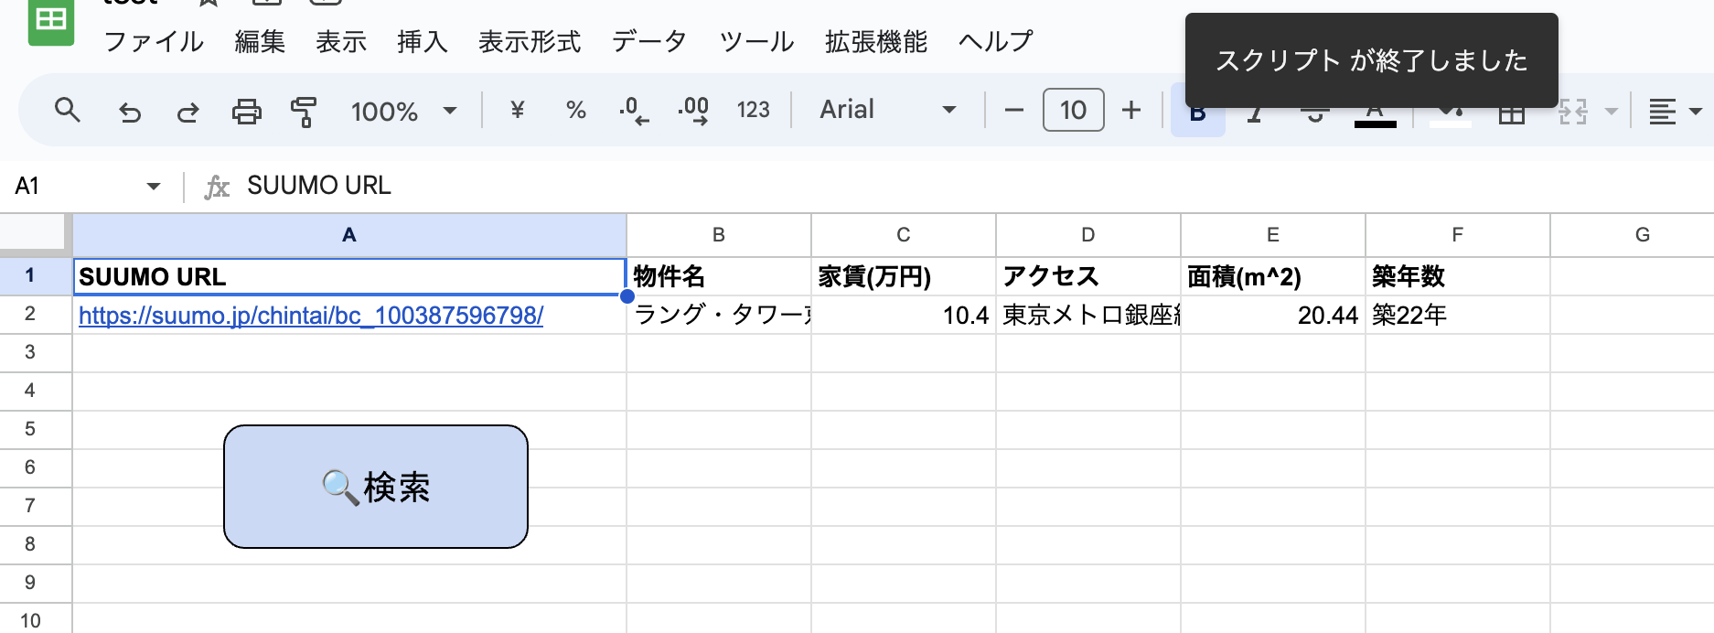This screenshot has width=1714, height=633.
Task: Undo the last action
Action: coord(130,112)
